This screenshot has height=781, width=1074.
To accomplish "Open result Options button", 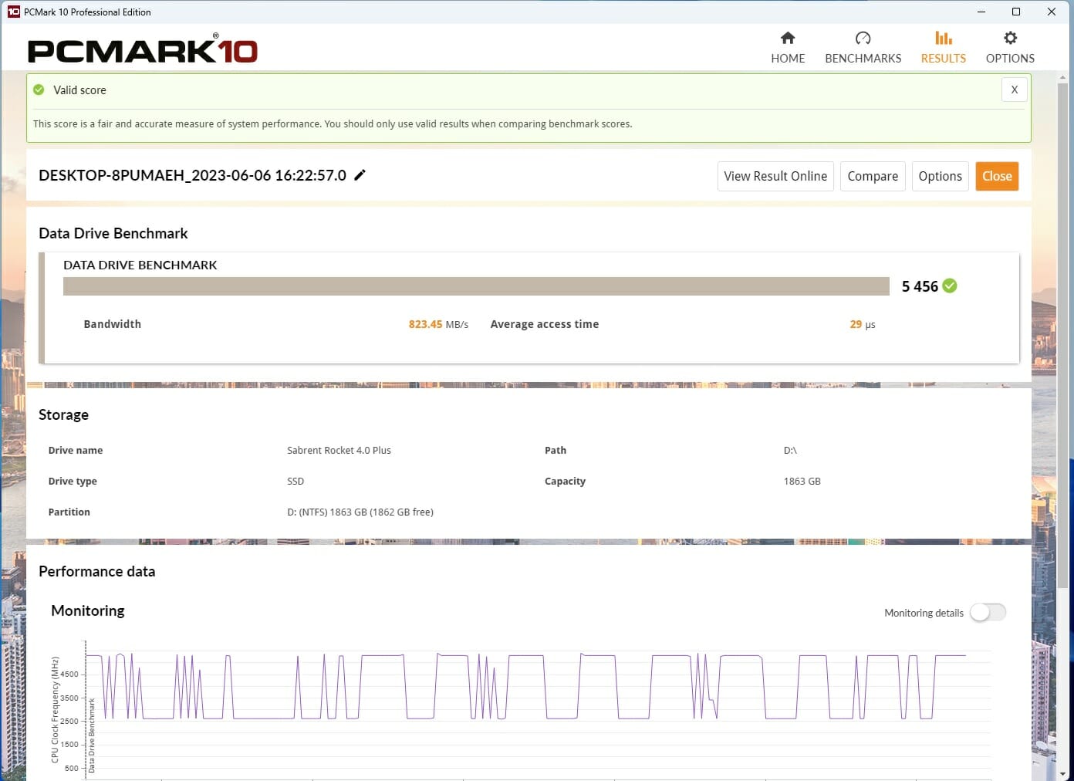I will pos(940,176).
